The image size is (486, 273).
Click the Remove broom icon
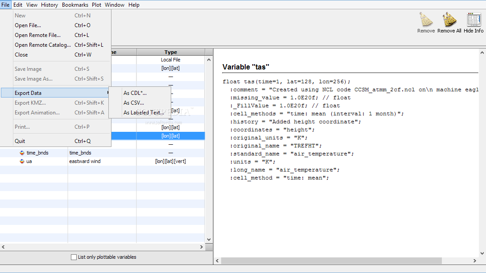tap(426, 19)
